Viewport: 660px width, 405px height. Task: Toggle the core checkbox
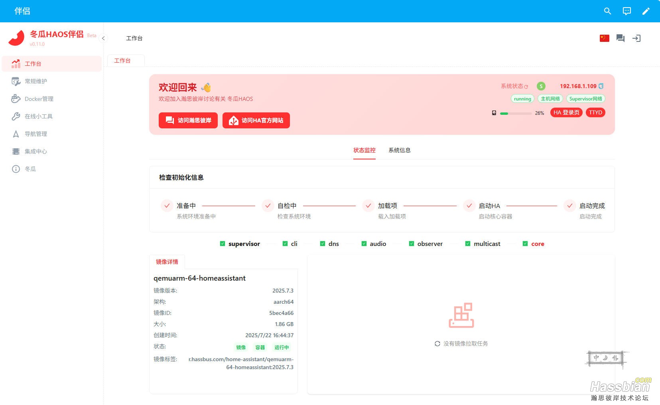[x=525, y=244]
